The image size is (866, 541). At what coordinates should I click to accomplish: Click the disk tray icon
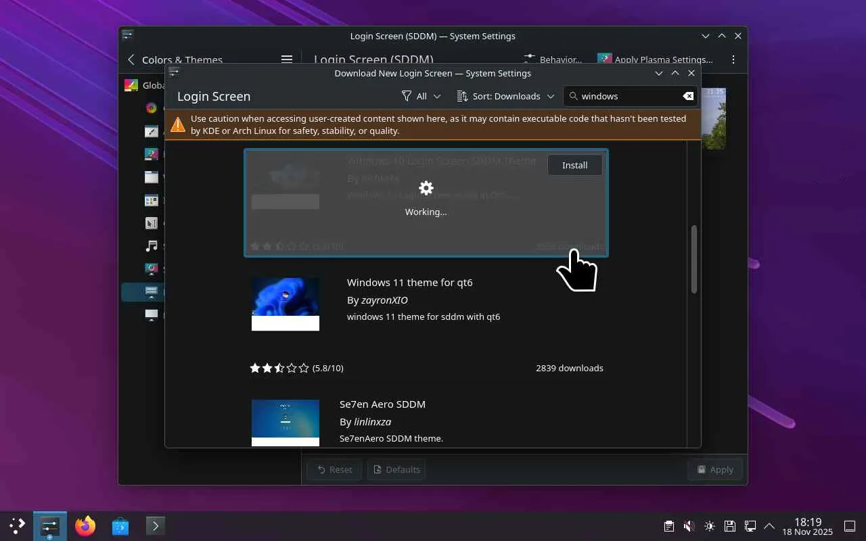point(729,526)
